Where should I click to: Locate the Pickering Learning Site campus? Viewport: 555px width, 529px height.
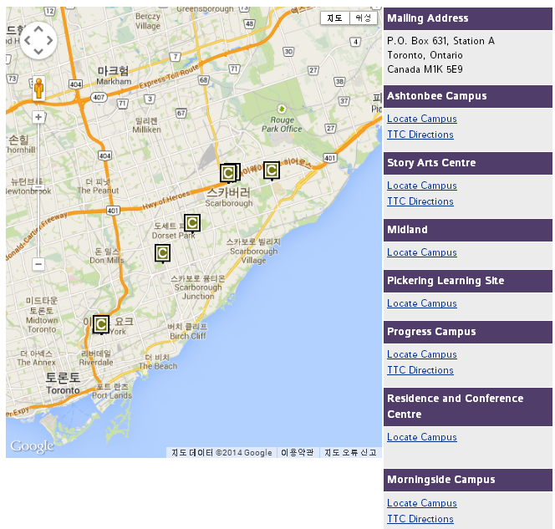421,303
